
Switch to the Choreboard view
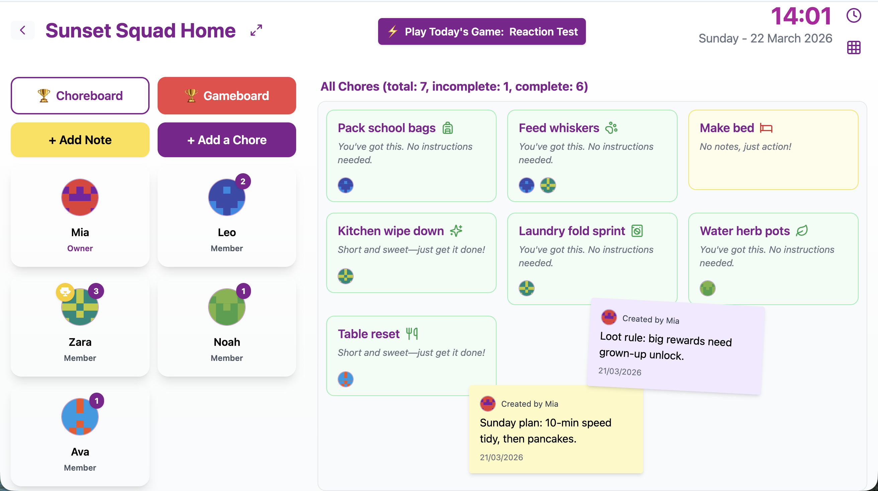pyautogui.click(x=80, y=96)
